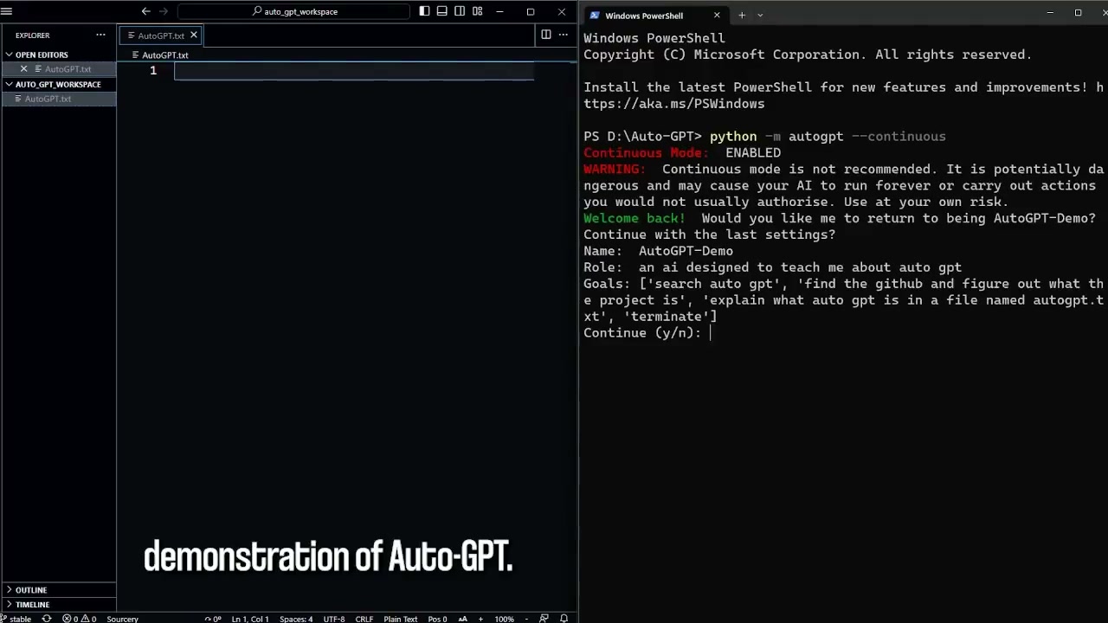Place the cursor on editor line 1
This screenshot has width=1108, height=623.
354,70
